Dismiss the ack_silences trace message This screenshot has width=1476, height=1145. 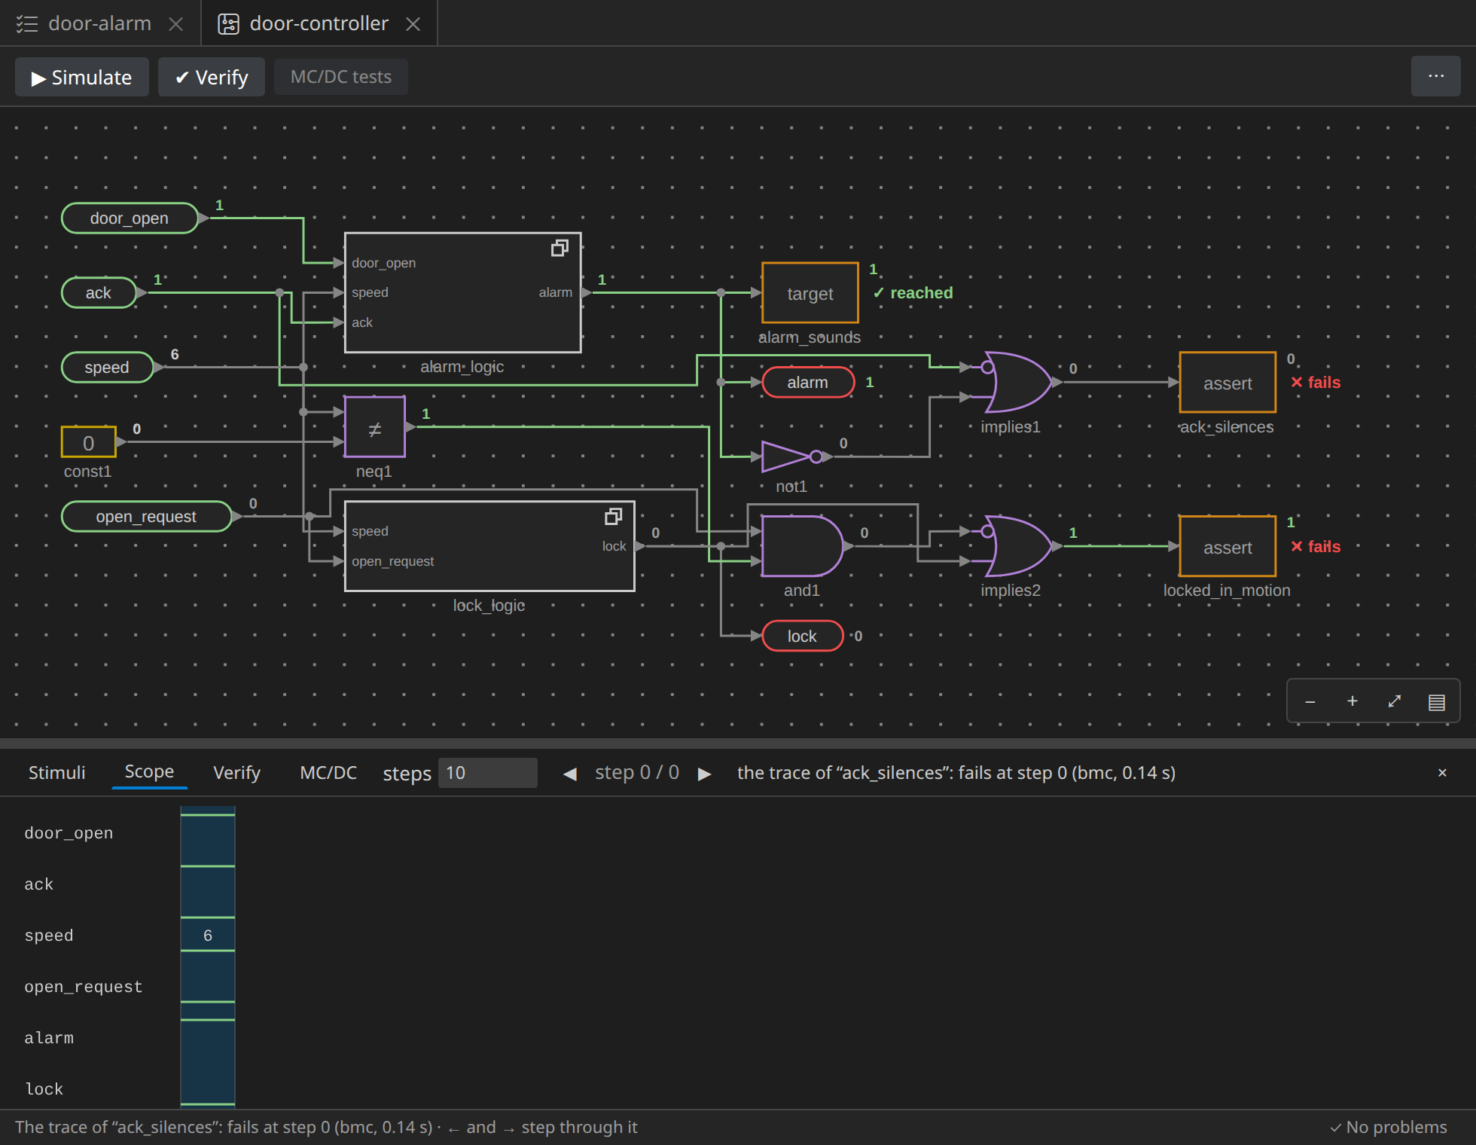coord(1442,773)
